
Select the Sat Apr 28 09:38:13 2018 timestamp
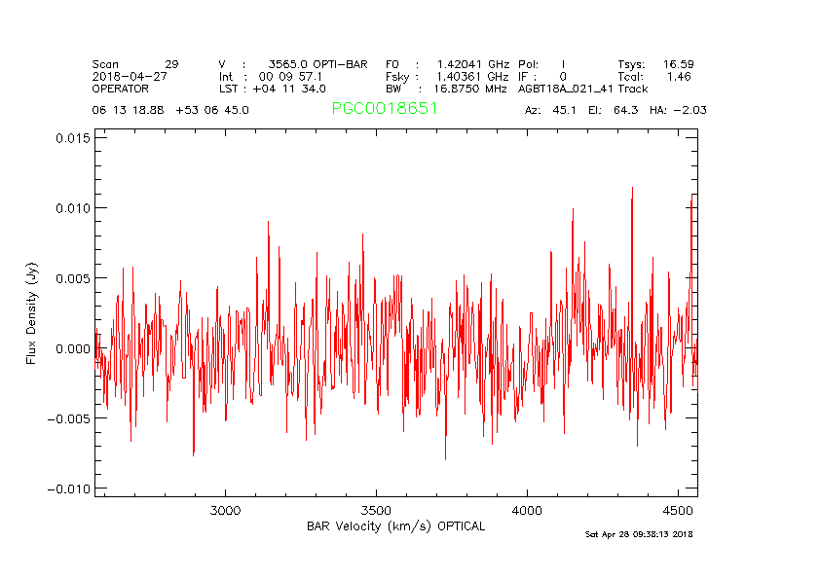(x=639, y=534)
